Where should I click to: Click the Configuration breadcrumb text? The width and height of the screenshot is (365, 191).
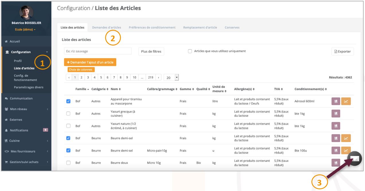pos(74,8)
